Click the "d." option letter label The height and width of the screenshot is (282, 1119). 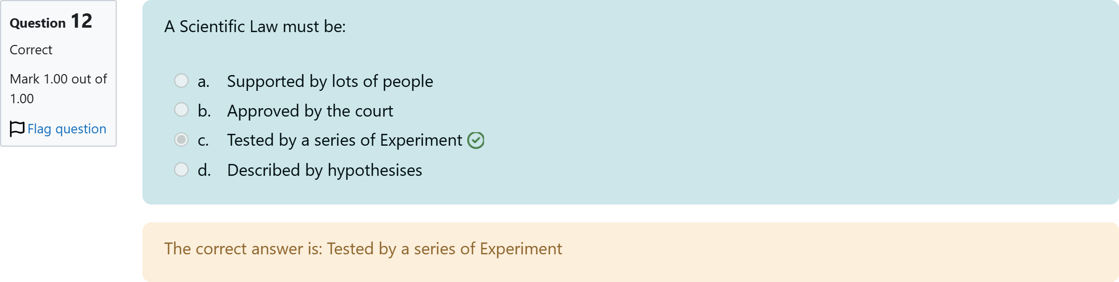[x=204, y=170]
